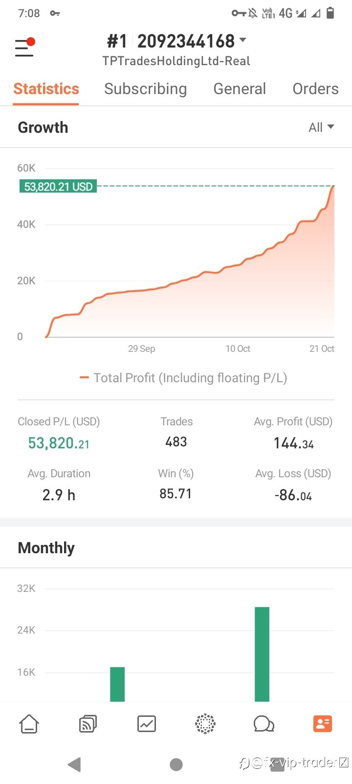Tap the Total Profit legend entry
Image resolution: width=352 pixels, height=784 pixels.
(x=183, y=378)
